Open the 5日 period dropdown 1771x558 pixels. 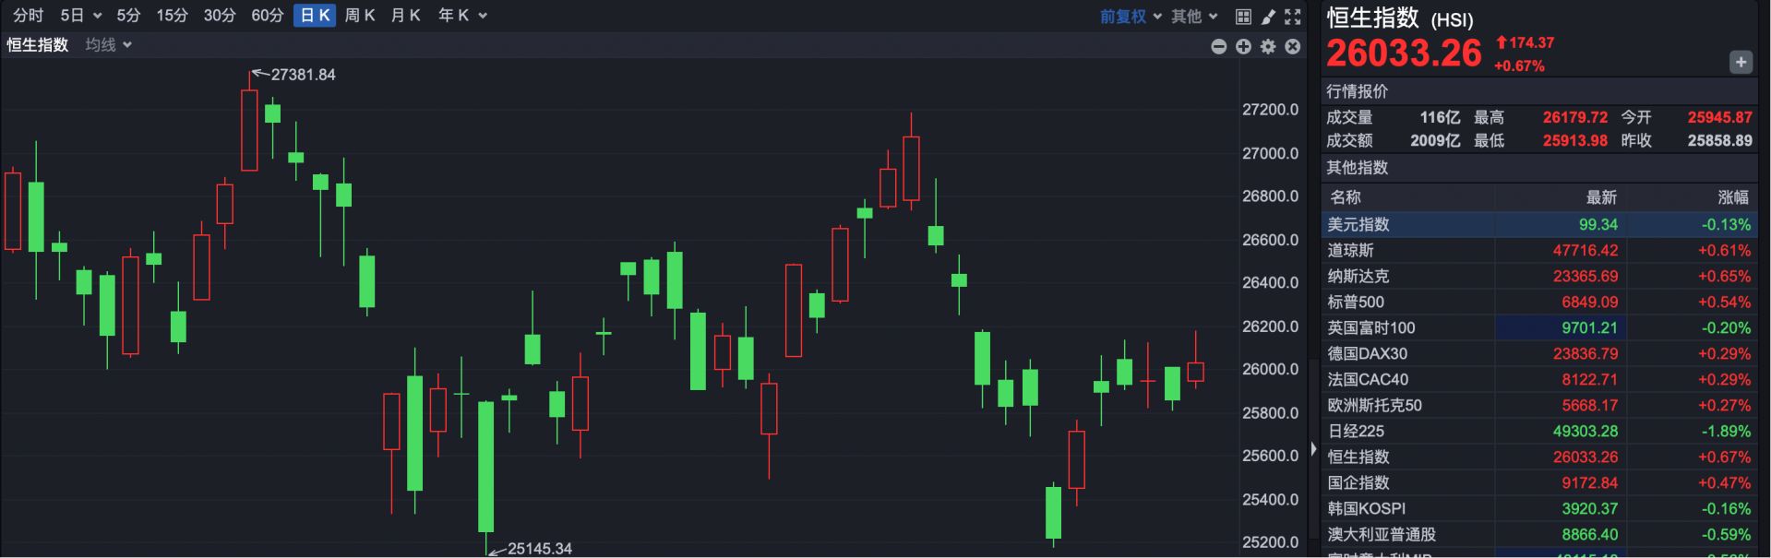[x=80, y=16]
